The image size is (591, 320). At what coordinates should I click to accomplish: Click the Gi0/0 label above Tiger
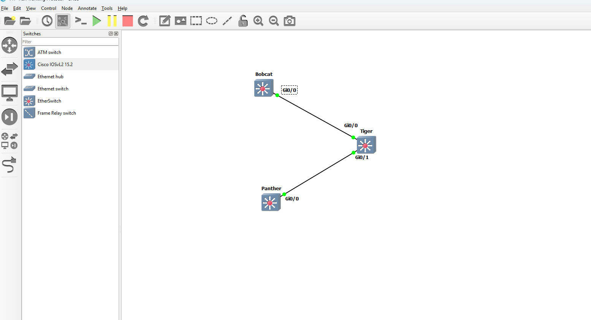[351, 125]
